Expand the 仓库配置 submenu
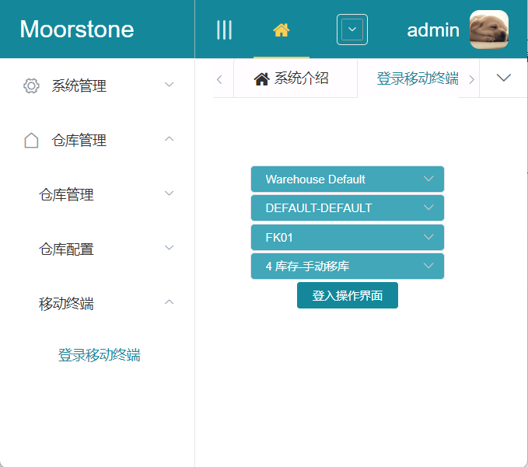 pyautogui.click(x=98, y=249)
